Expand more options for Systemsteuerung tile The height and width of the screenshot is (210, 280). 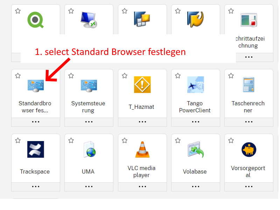point(89,122)
